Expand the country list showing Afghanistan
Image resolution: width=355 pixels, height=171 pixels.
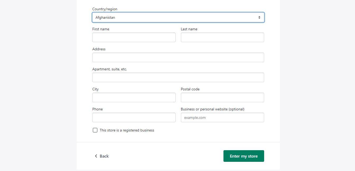[x=178, y=17]
